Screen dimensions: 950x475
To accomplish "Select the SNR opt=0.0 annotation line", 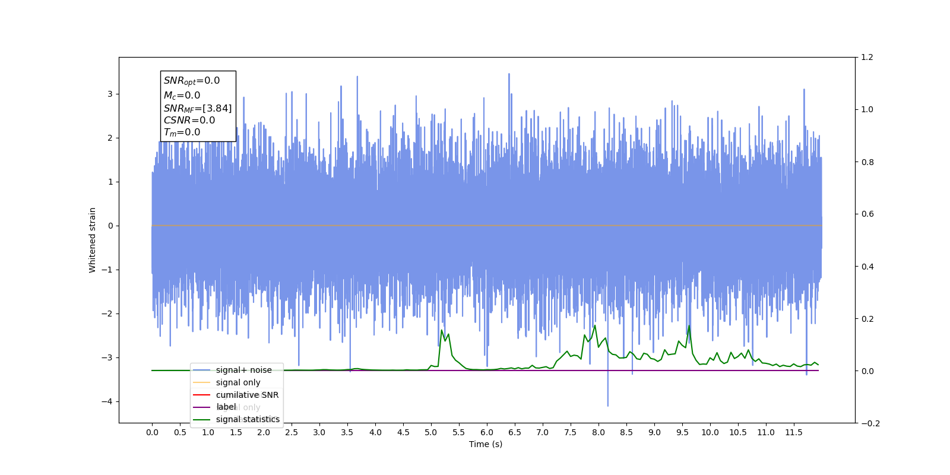I will click(192, 81).
